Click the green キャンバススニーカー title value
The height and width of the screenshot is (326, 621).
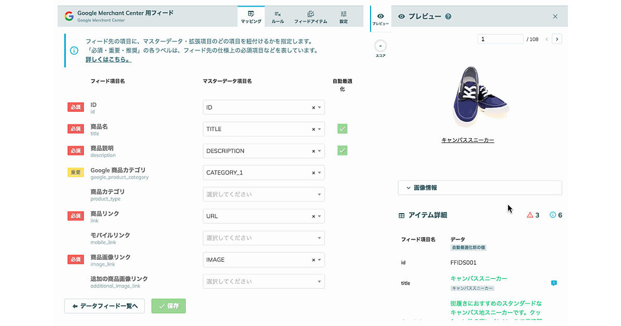coord(479,278)
